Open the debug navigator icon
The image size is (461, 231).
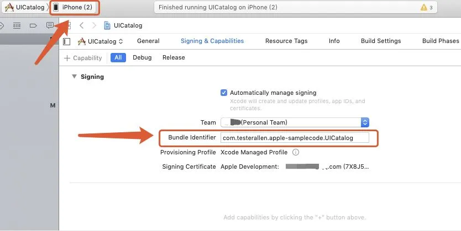point(17,25)
